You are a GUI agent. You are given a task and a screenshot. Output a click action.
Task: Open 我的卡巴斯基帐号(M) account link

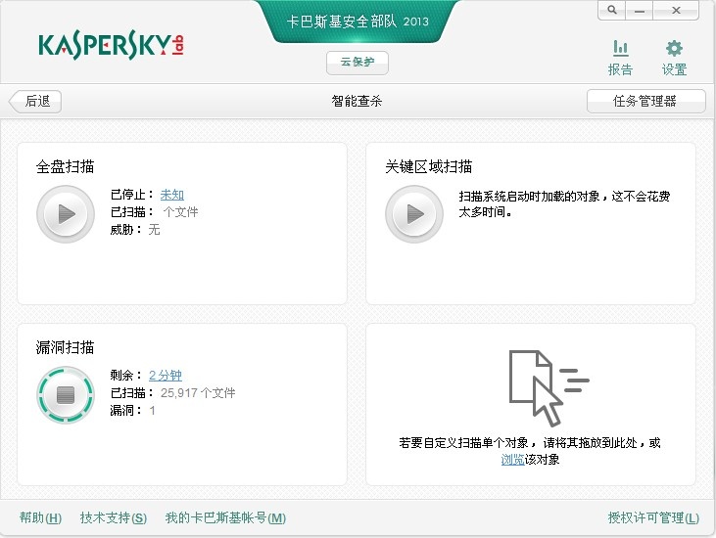(x=225, y=517)
